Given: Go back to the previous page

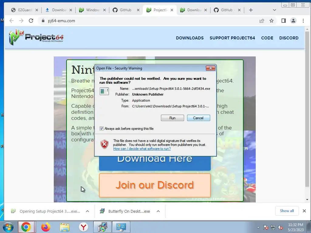Looking at the screenshot, I should tap(12, 21).
